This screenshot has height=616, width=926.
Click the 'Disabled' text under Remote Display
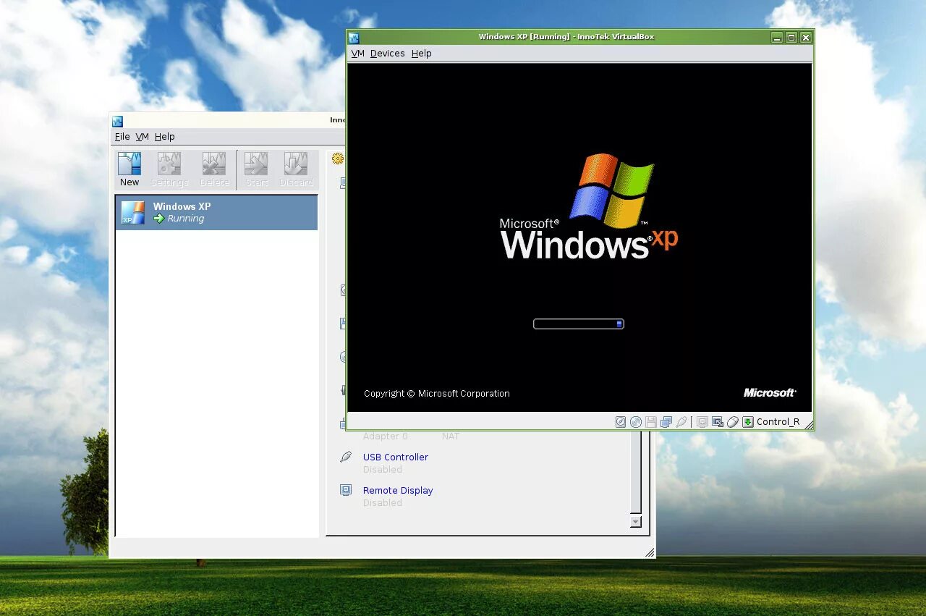tap(383, 502)
